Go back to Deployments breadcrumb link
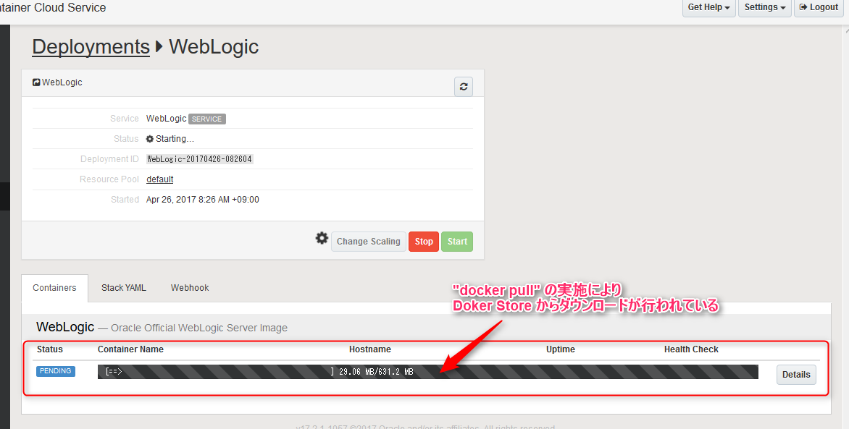The image size is (849, 429). click(91, 46)
